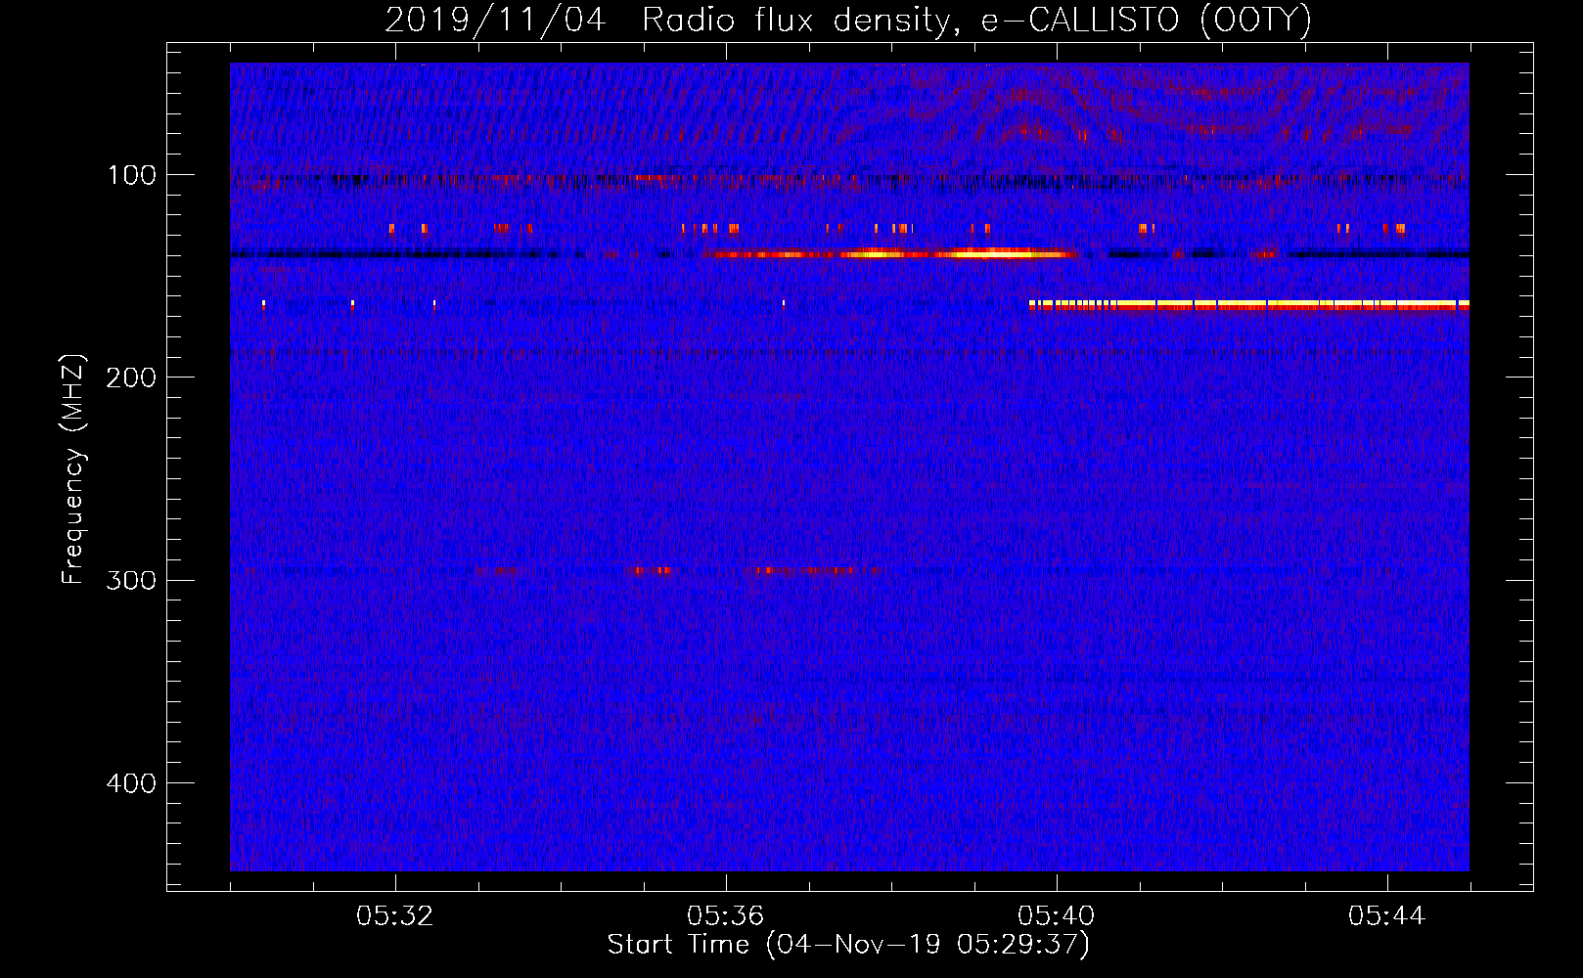Click the white-red emission band near 165 MHz
Viewport: 1583px width, 978px height.
click(1249, 305)
